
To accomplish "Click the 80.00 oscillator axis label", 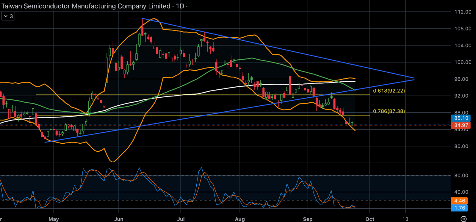I will click(461, 176).
